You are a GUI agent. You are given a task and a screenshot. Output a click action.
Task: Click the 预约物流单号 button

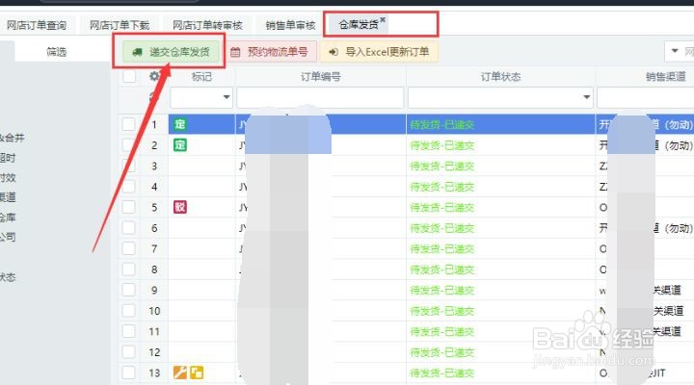pyautogui.click(x=273, y=52)
